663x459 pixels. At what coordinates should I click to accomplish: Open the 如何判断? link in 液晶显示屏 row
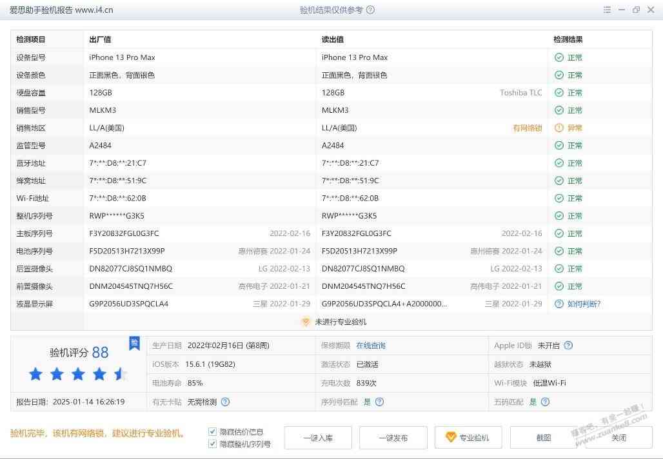coord(584,304)
